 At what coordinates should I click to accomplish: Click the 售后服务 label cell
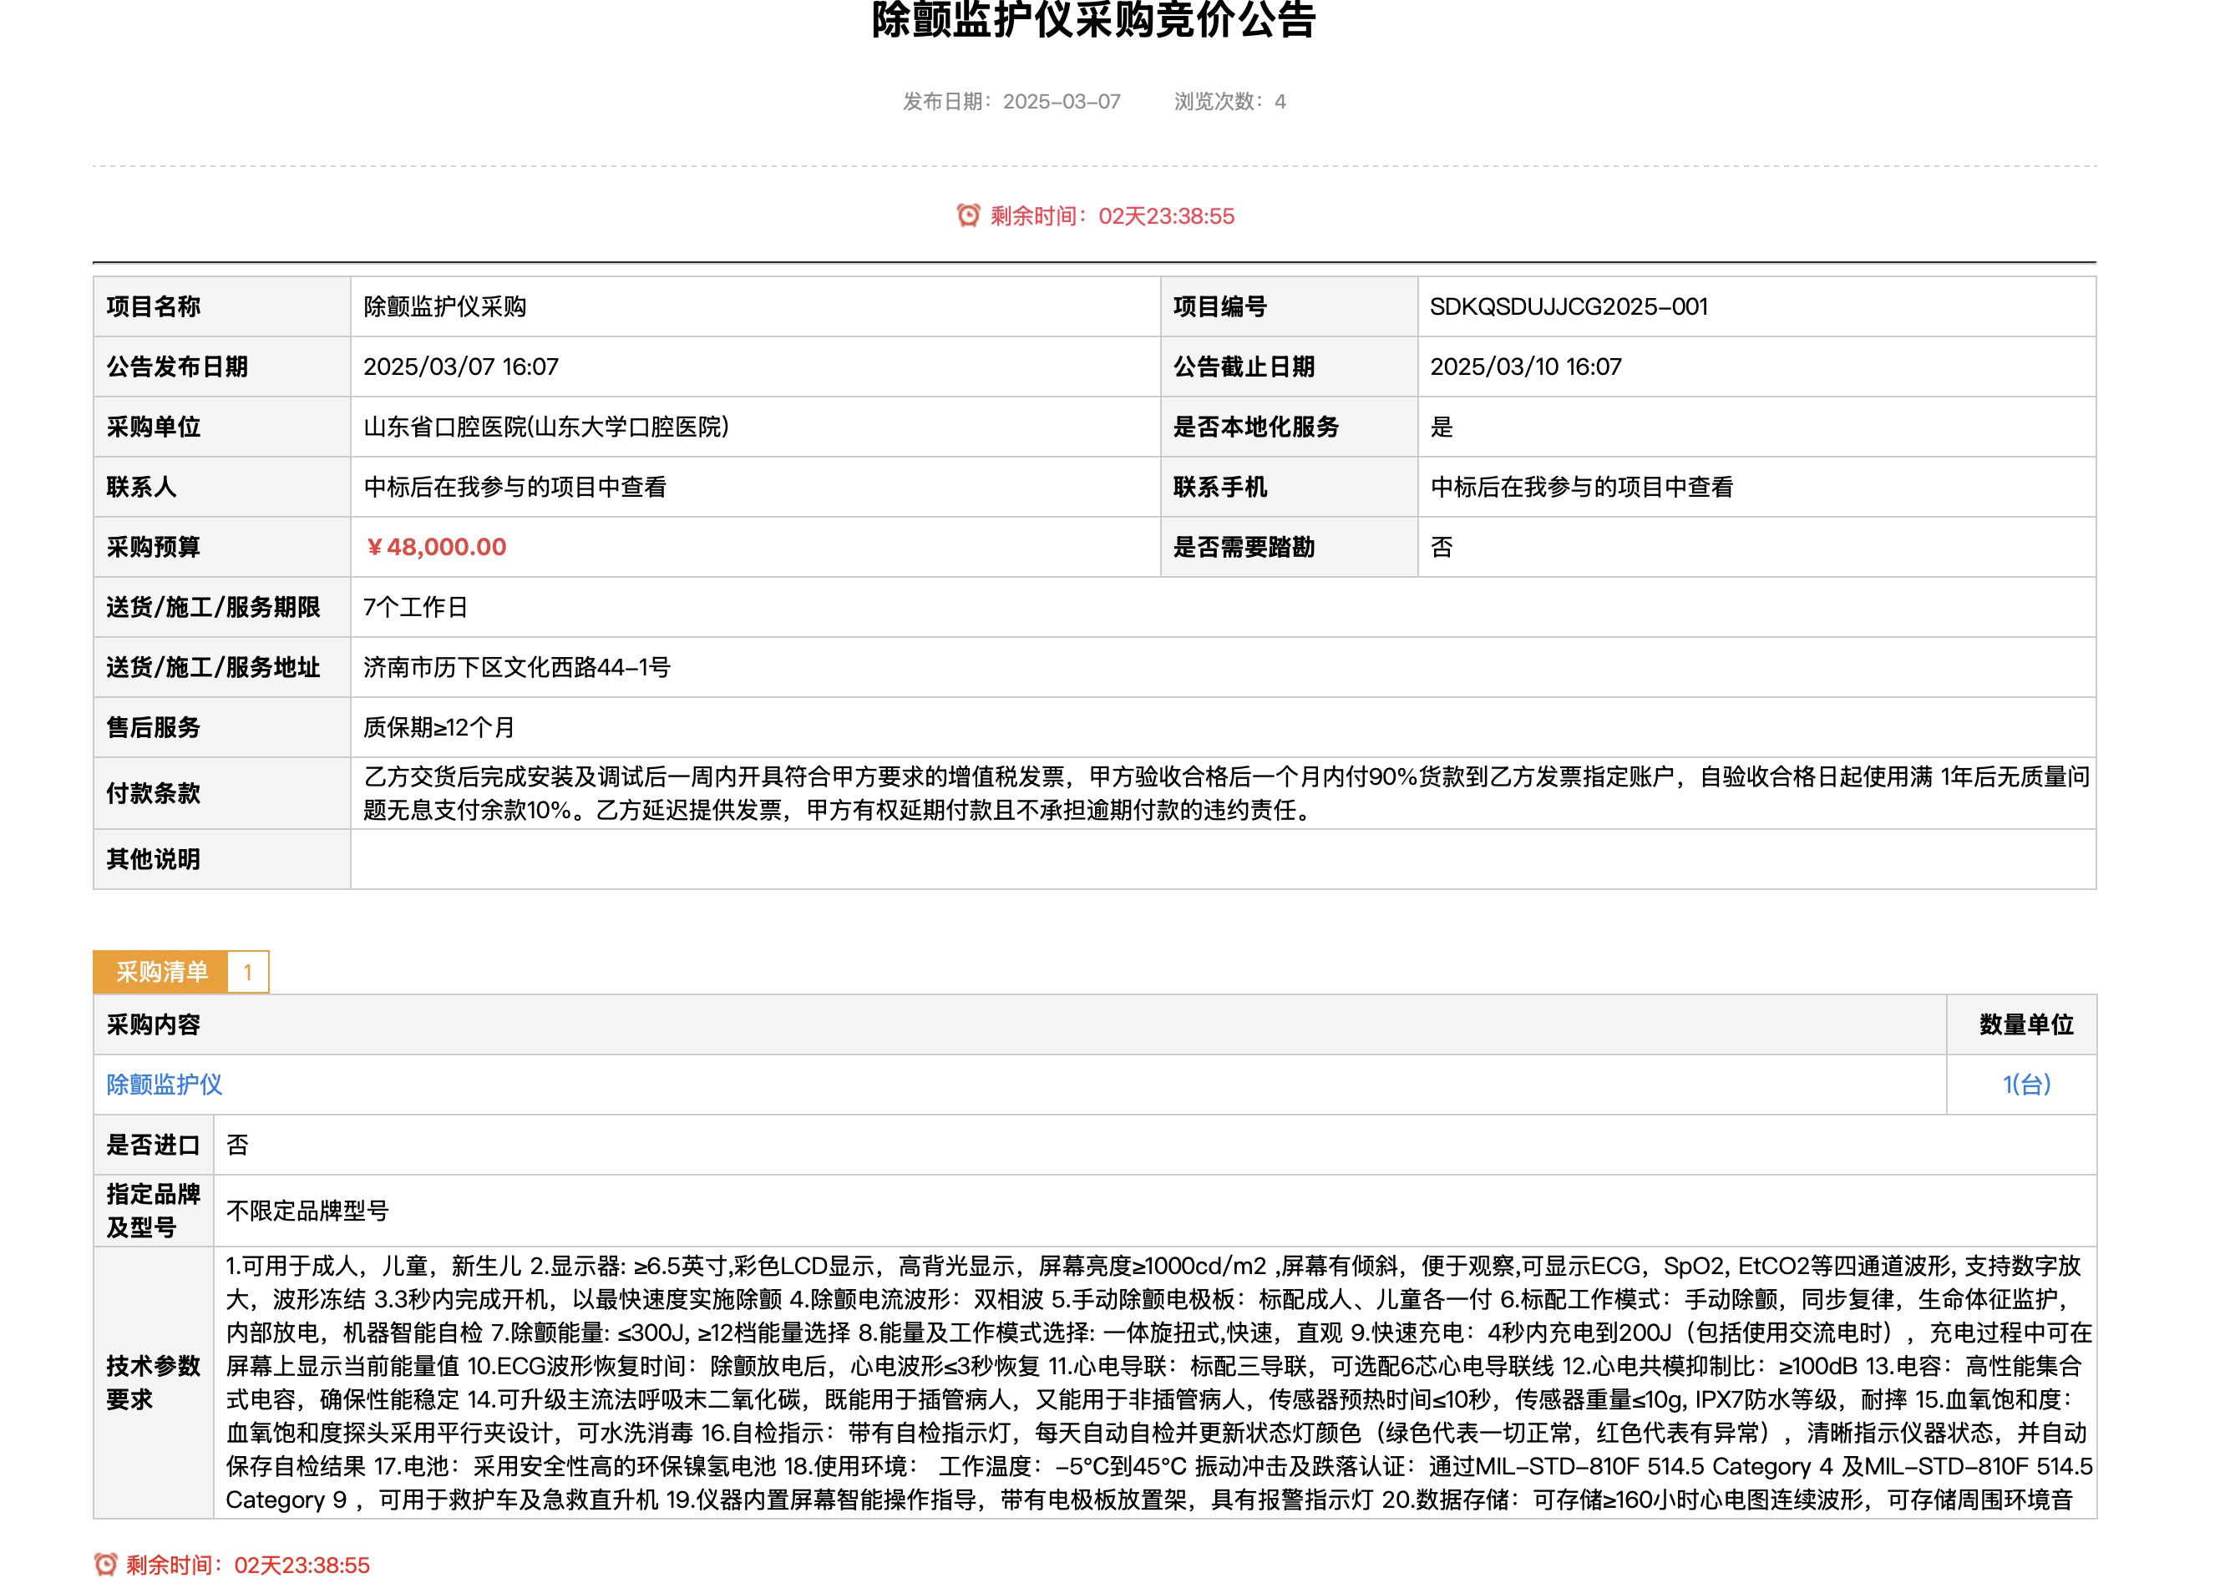click(222, 727)
